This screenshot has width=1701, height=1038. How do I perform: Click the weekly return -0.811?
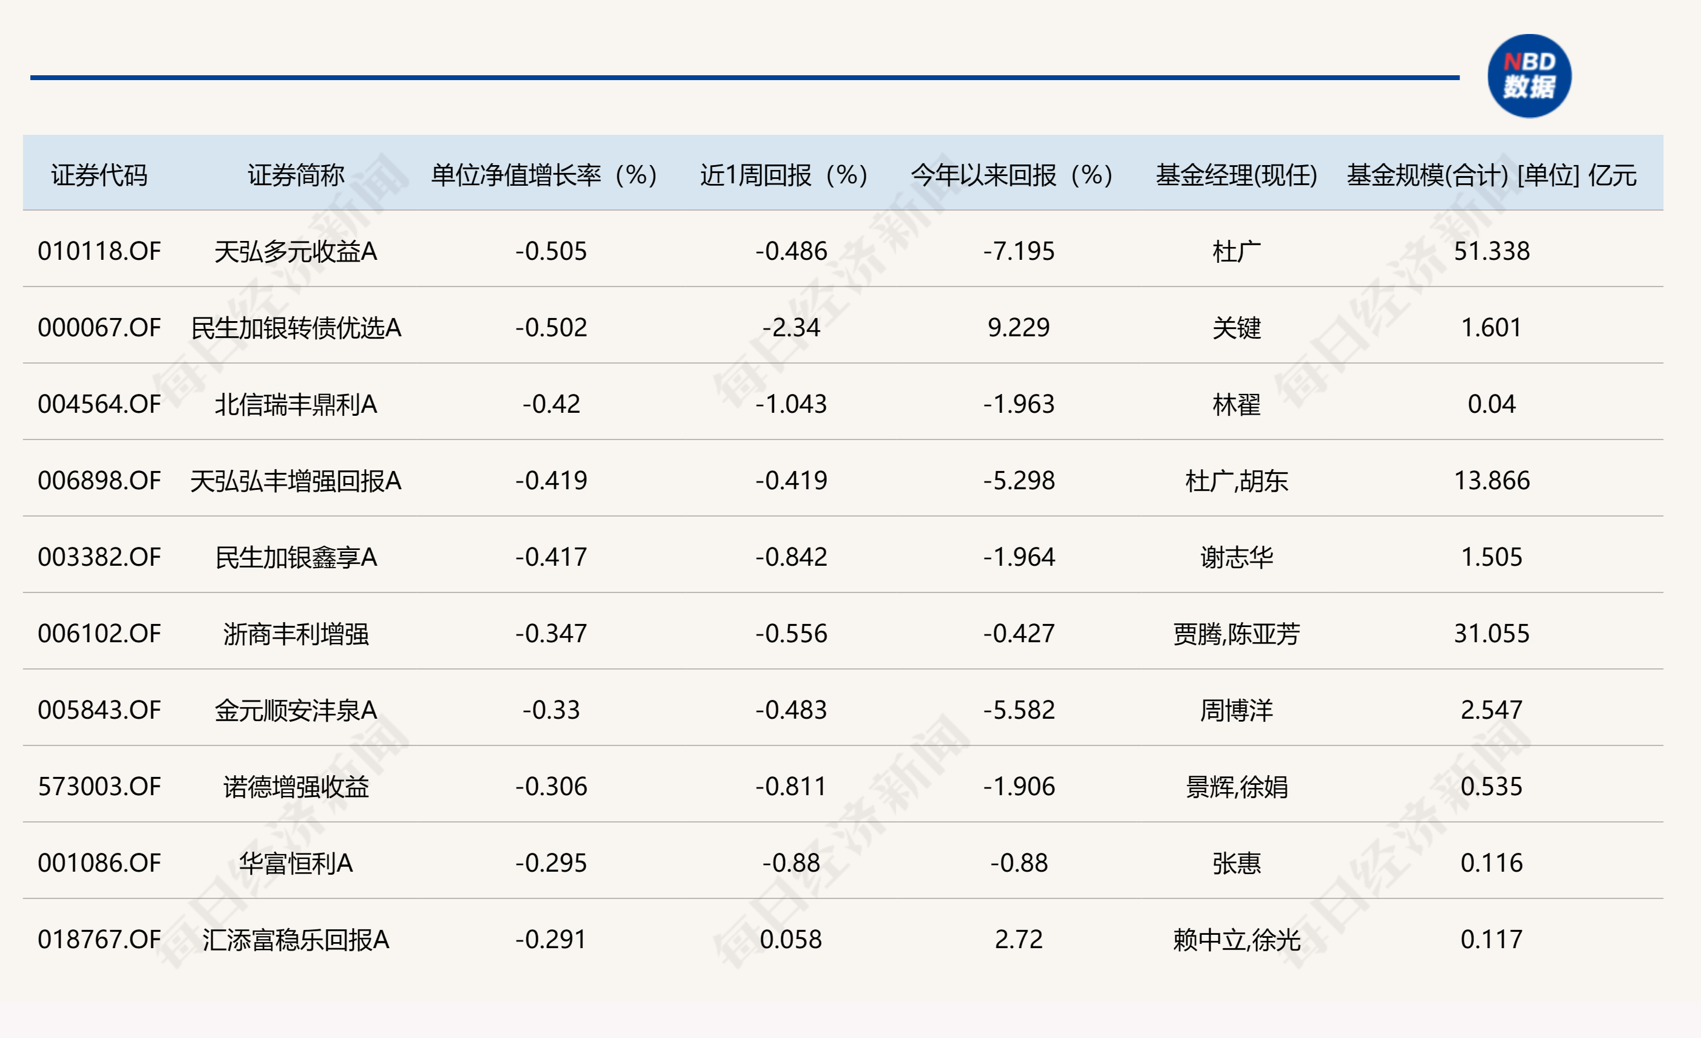click(791, 787)
